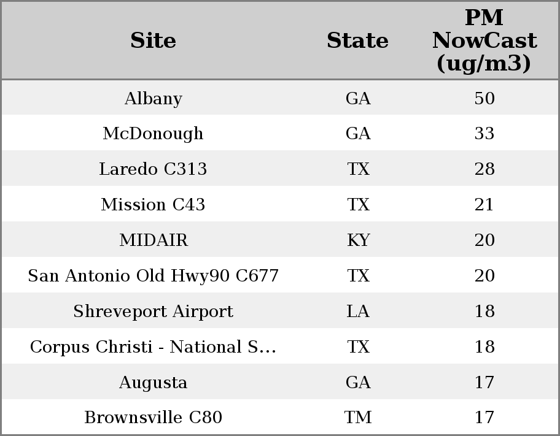Click the LA state cell
Viewport: 560px width, 436px height.
click(x=358, y=312)
